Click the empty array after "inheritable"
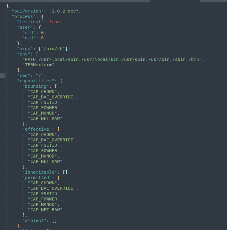Screen dimensions: 227x230 [65, 172]
